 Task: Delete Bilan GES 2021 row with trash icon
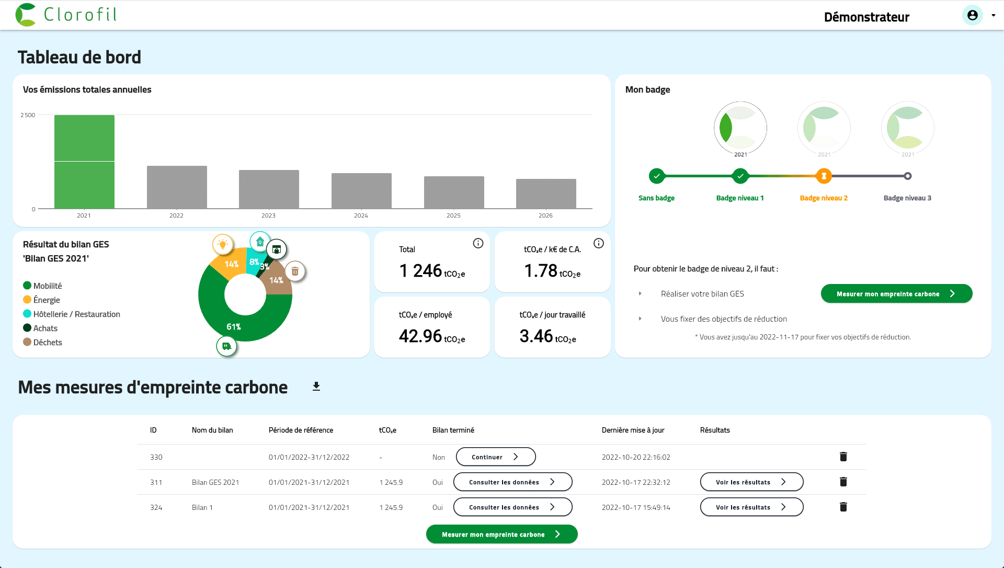click(843, 482)
